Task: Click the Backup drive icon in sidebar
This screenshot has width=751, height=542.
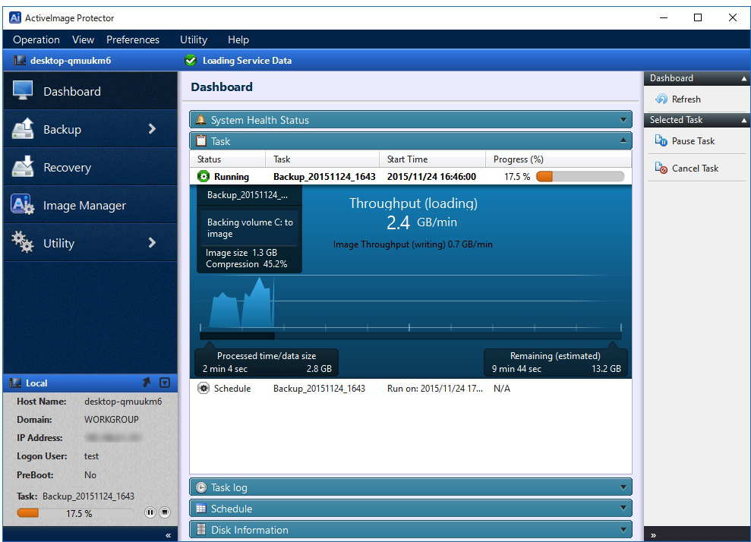Action: 23,129
